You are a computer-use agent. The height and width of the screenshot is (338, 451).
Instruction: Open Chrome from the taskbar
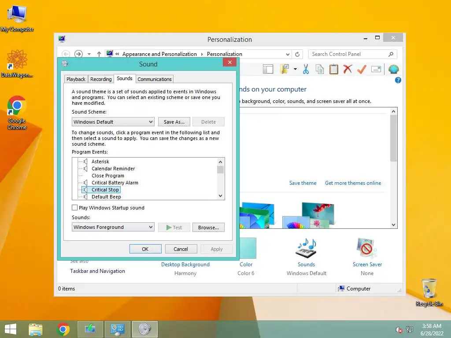[x=63, y=329]
